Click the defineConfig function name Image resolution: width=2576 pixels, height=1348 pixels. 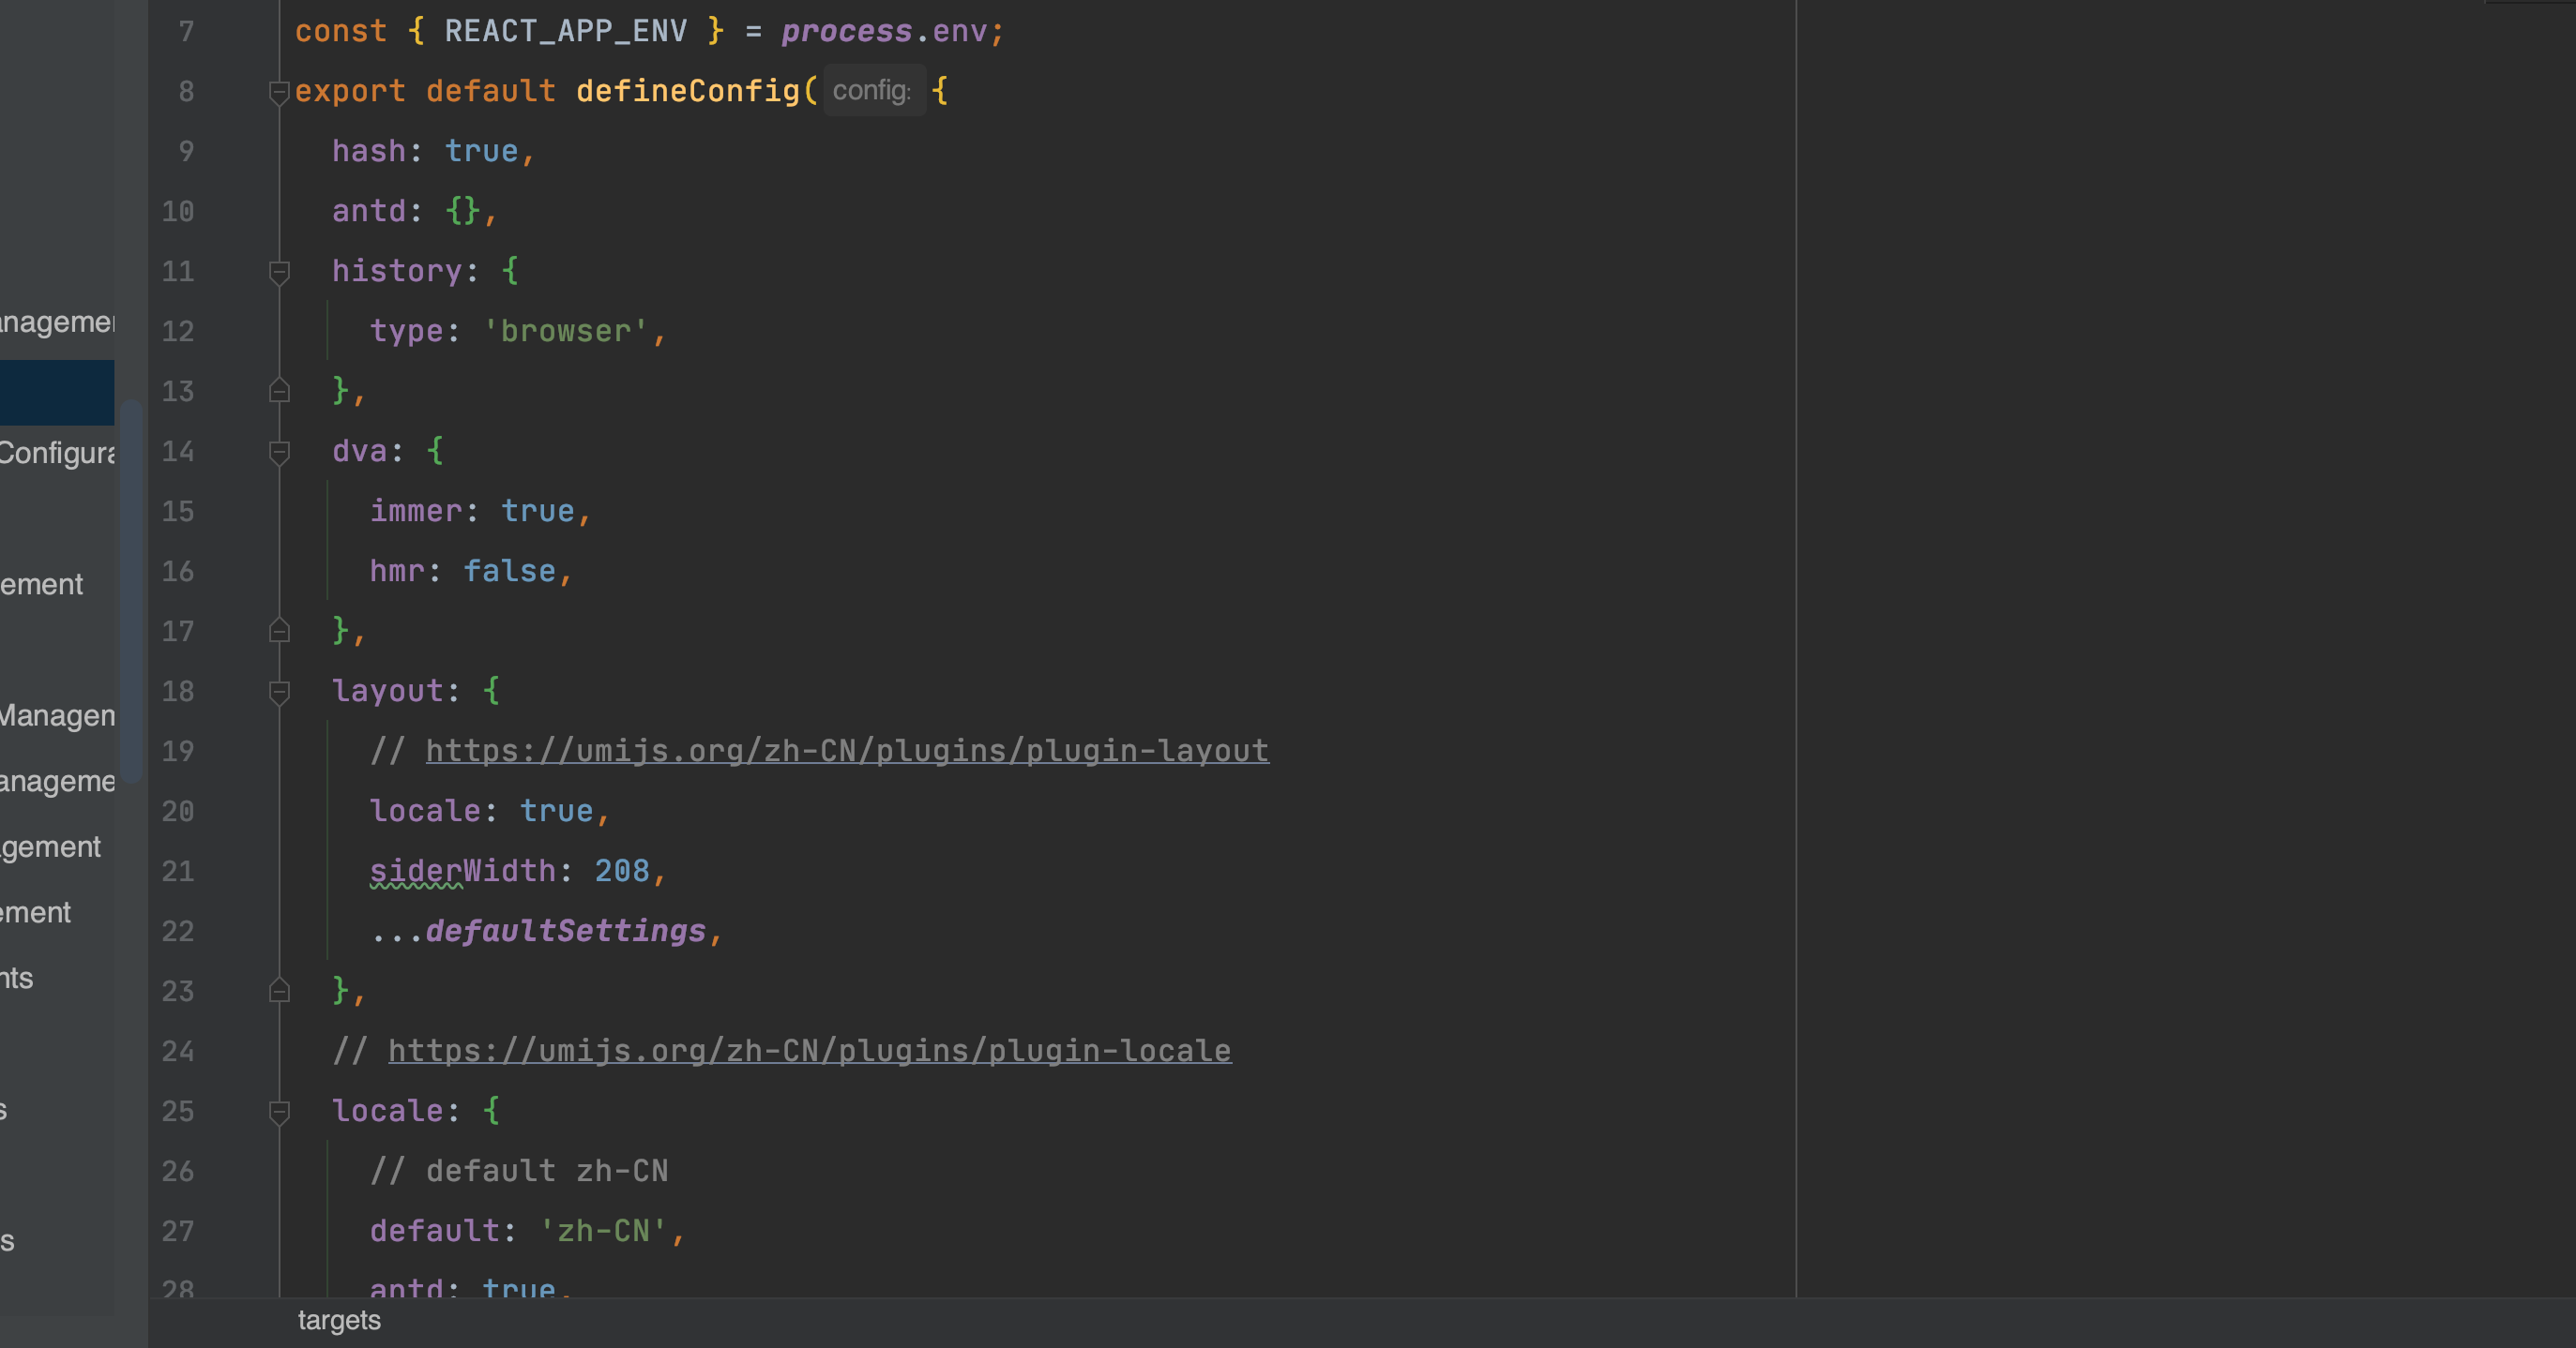coord(688,91)
